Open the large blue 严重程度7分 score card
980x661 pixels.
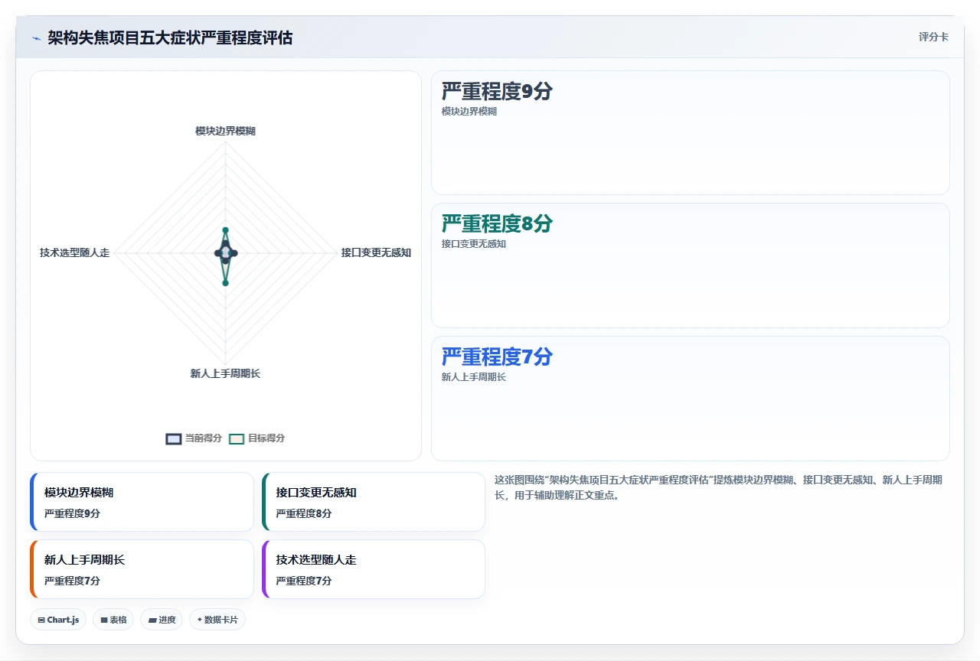pyautogui.click(x=691, y=399)
